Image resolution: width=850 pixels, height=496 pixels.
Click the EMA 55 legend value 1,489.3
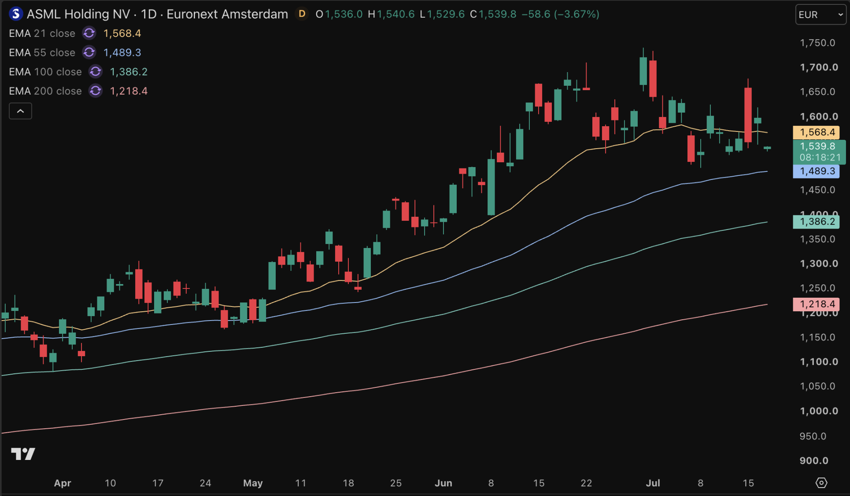[122, 53]
